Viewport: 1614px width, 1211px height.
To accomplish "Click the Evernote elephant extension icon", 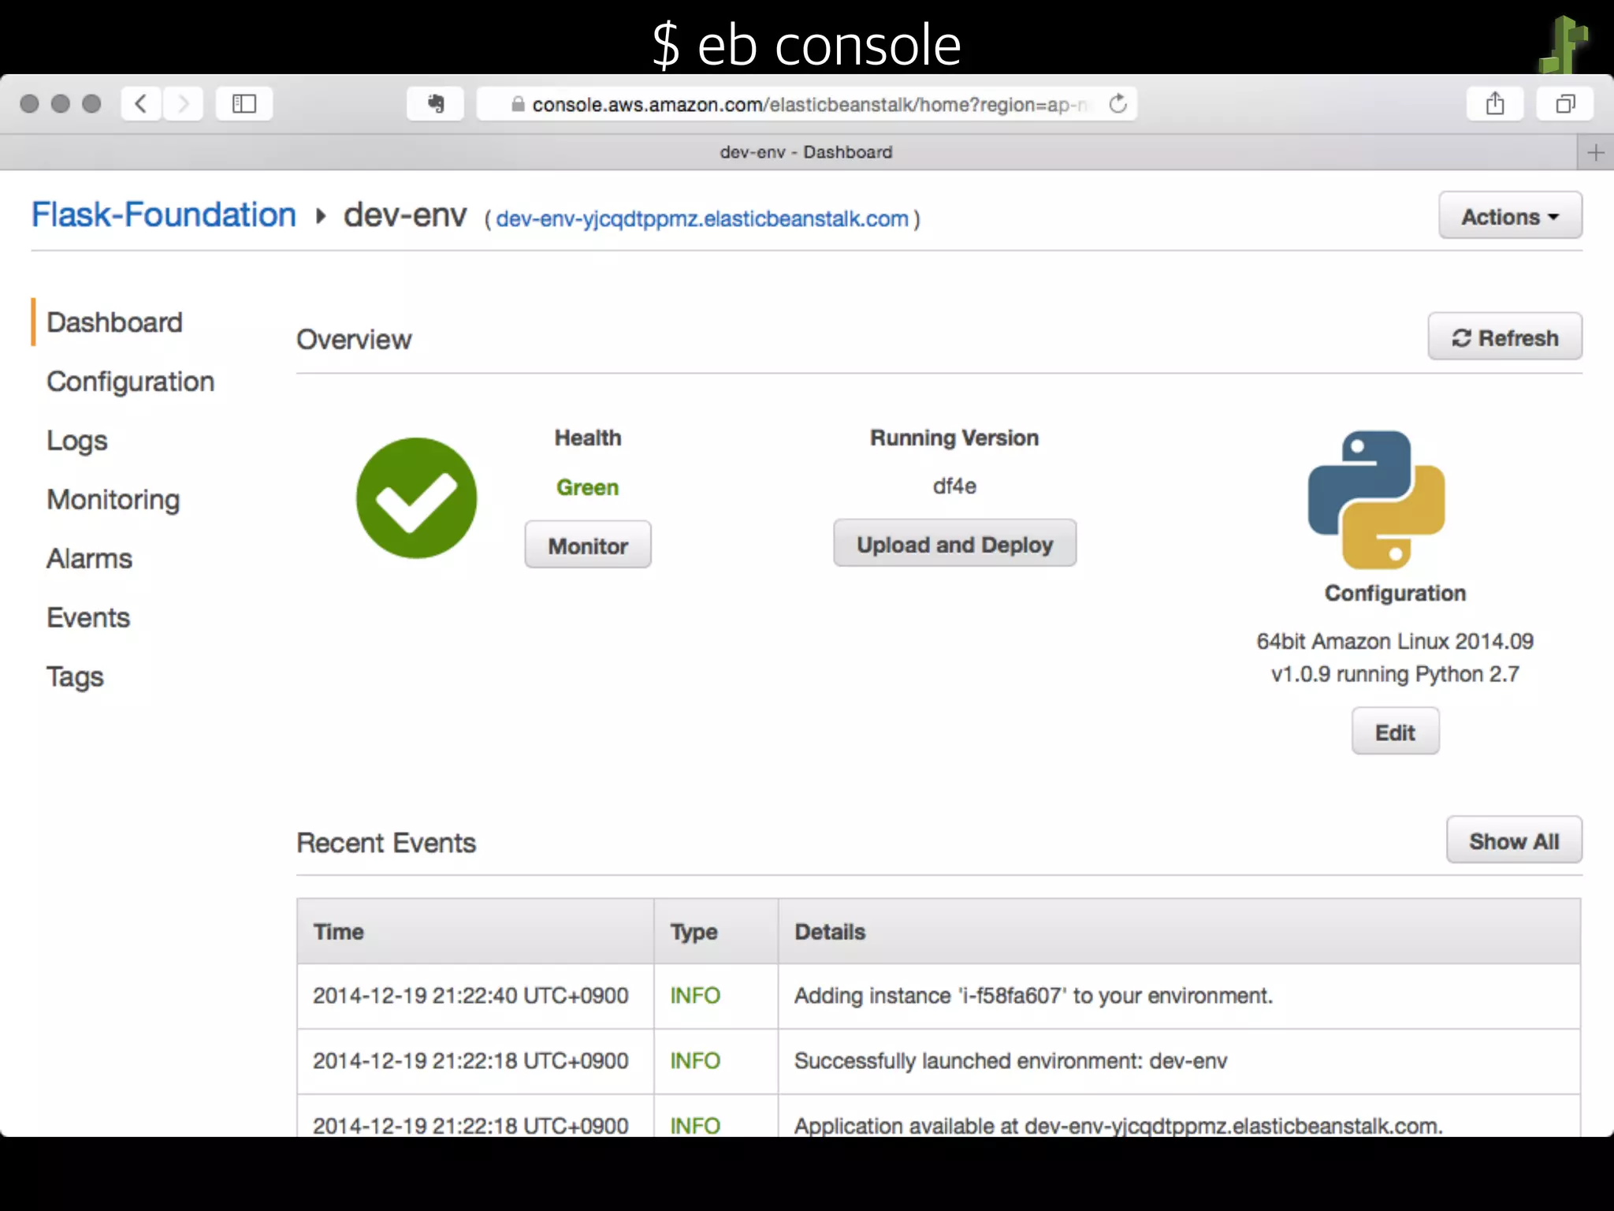I will click(435, 104).
